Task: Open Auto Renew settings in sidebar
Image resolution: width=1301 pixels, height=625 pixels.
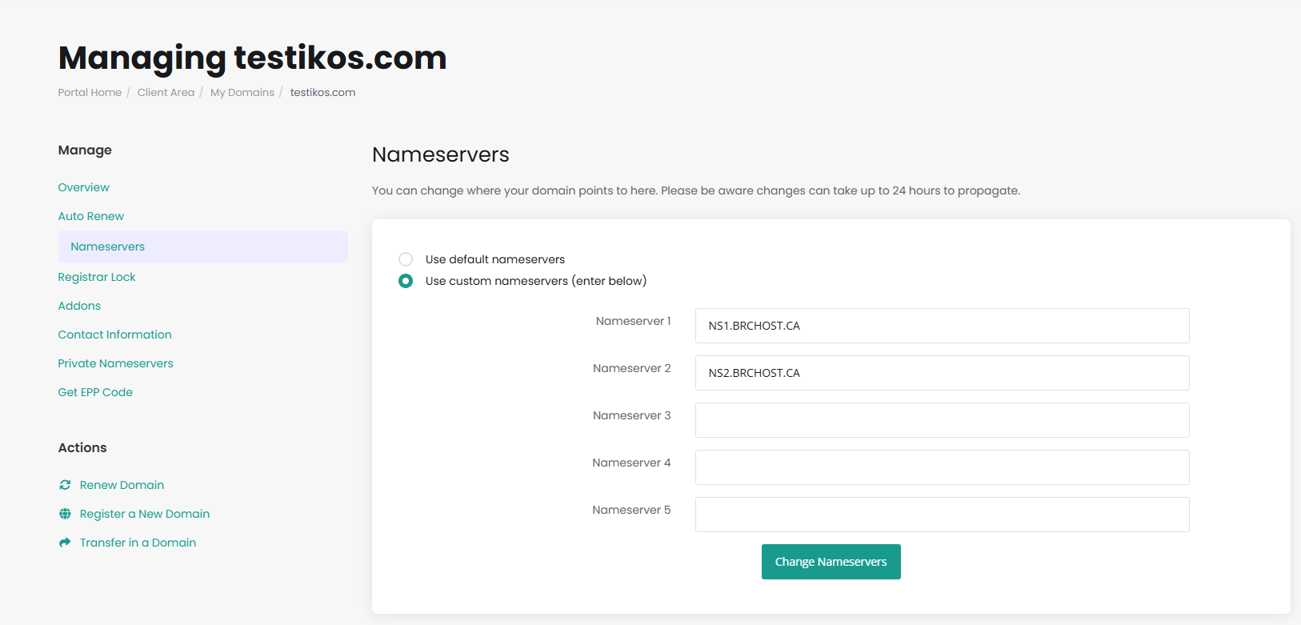Action: [90, 216]
